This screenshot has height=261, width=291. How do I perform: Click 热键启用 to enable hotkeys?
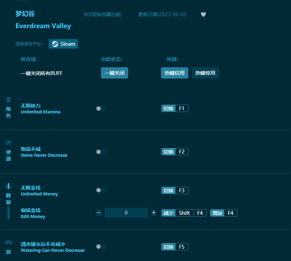(174, 73)
